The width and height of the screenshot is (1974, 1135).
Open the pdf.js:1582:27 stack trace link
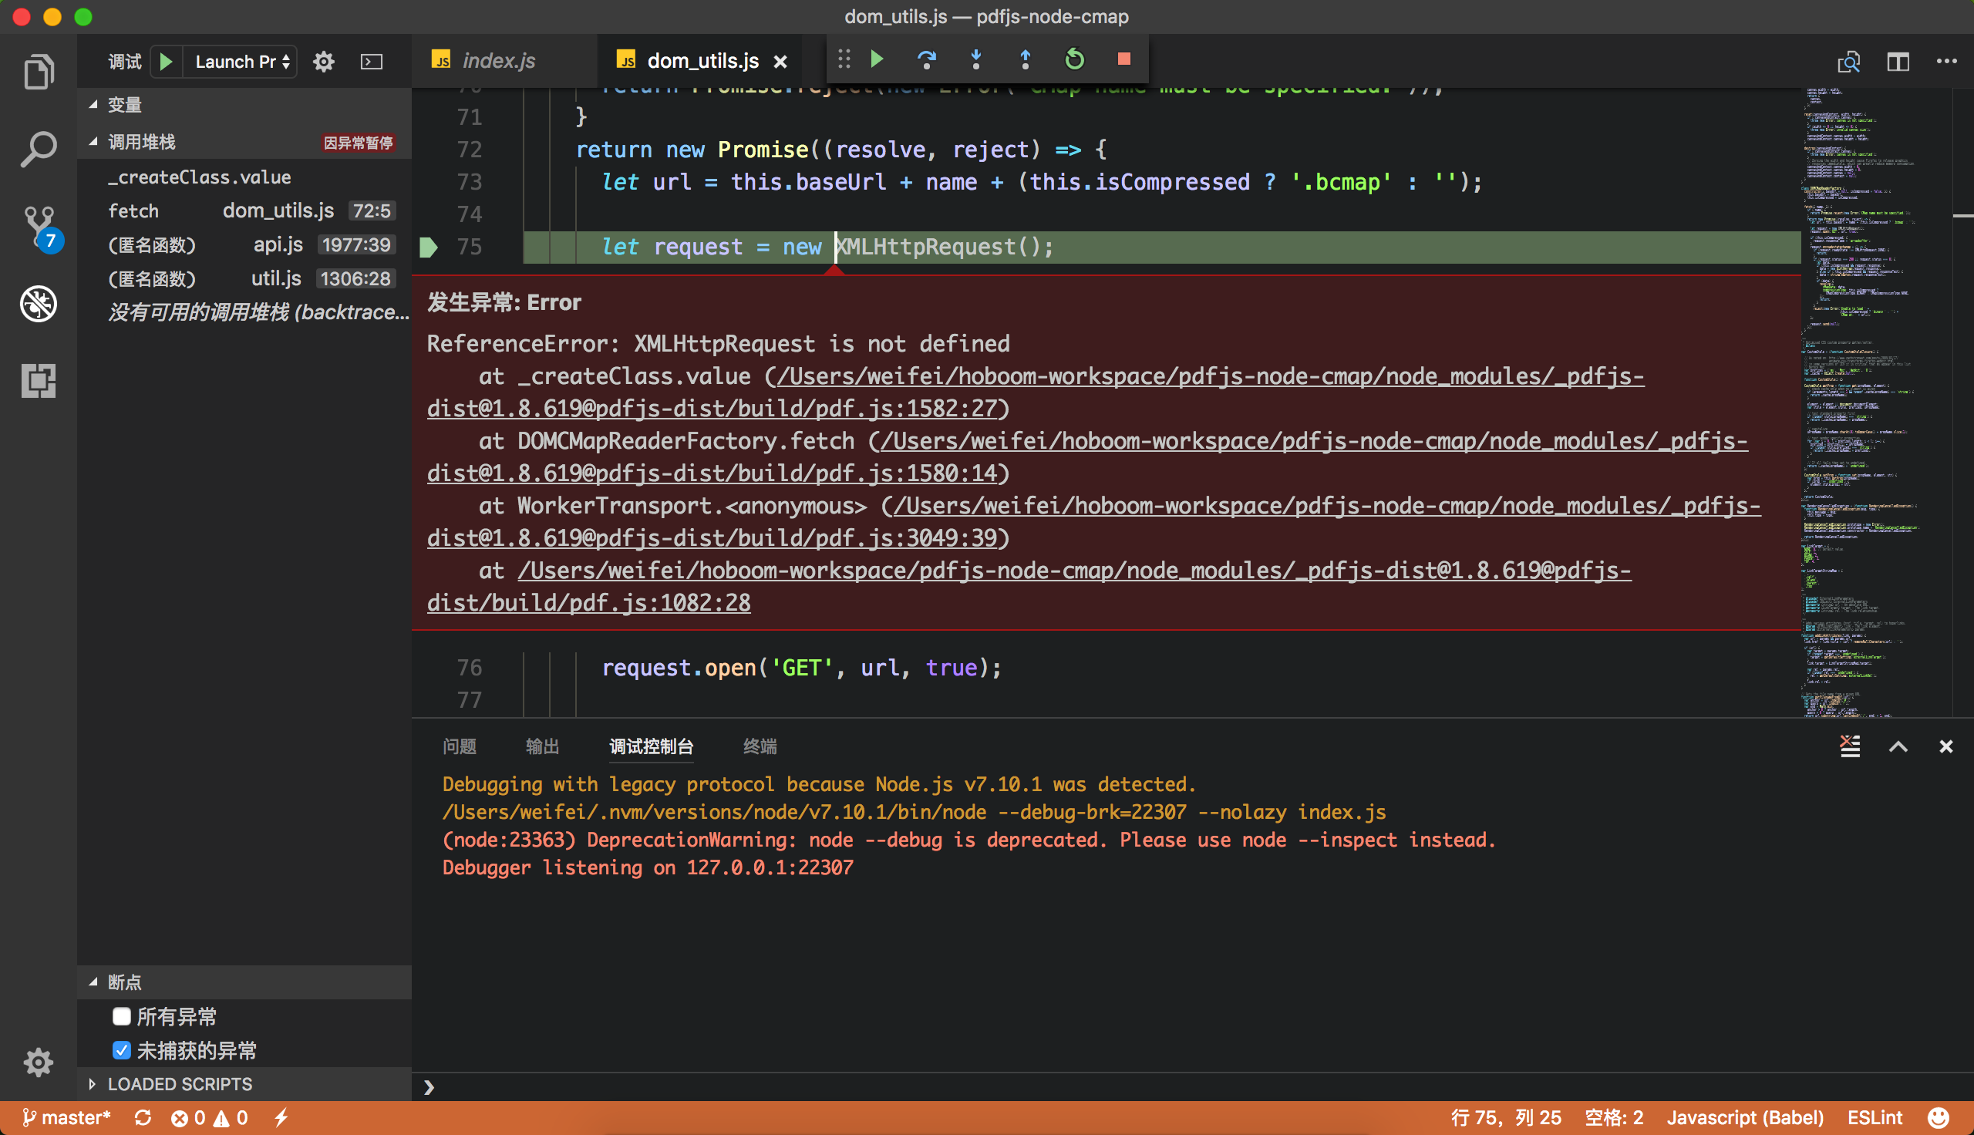click(x=1036, y=392)
